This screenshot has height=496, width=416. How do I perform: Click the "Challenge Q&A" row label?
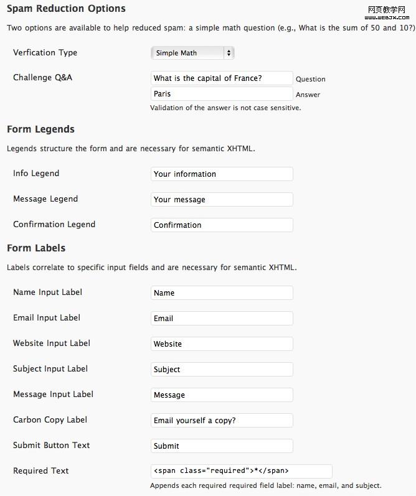42,78
